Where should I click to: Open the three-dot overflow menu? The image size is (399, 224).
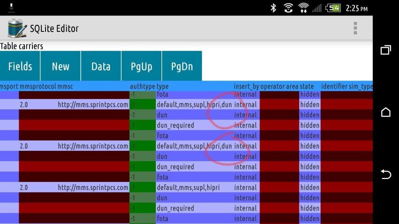click(355, 28)
